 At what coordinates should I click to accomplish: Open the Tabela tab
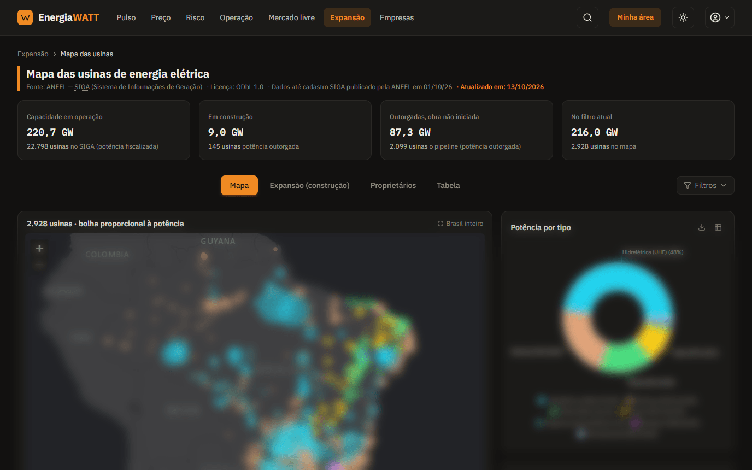click(448, 185)
